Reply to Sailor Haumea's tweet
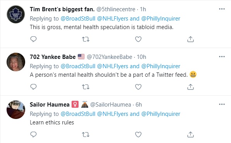 pyautogui.click(x=33, y=134)
